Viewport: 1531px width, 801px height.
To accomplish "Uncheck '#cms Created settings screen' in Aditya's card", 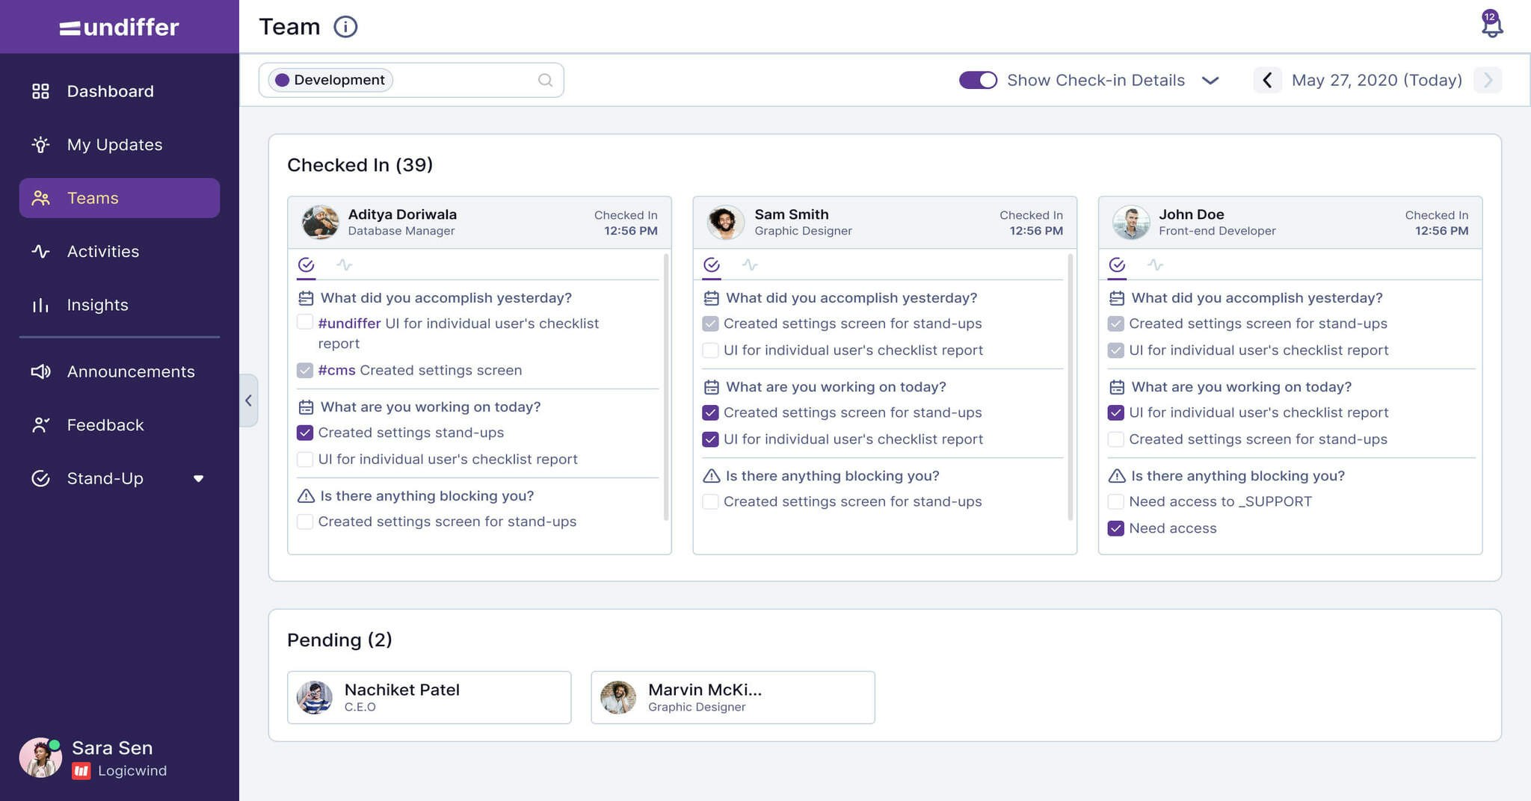I will pyautogui.click(x=305, y=370).
